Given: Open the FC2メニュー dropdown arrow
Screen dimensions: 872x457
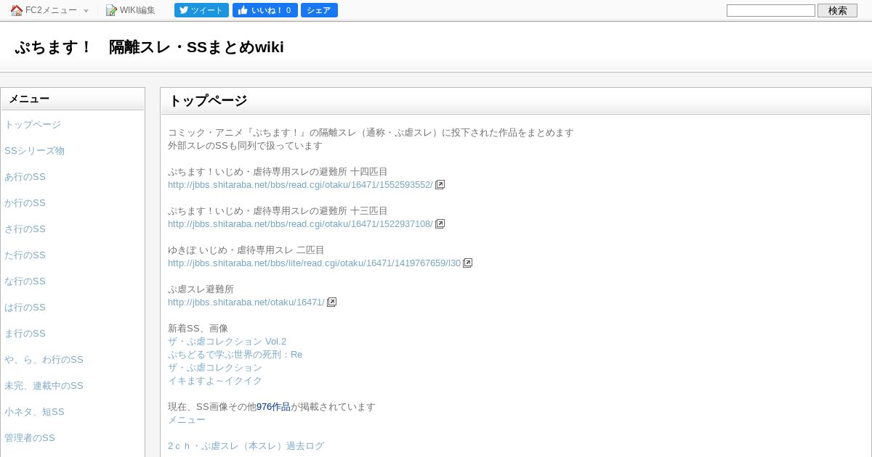Looking at the screenshot, I should click(86, 11).
